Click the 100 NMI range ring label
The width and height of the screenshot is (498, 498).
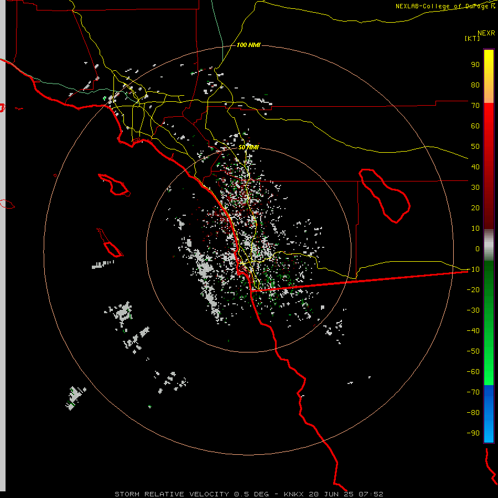[248, 45]
